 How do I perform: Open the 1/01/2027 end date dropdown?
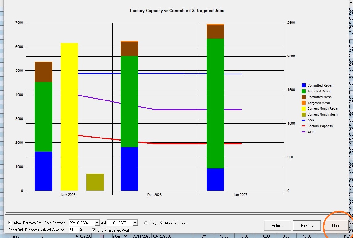pos(135,223)
